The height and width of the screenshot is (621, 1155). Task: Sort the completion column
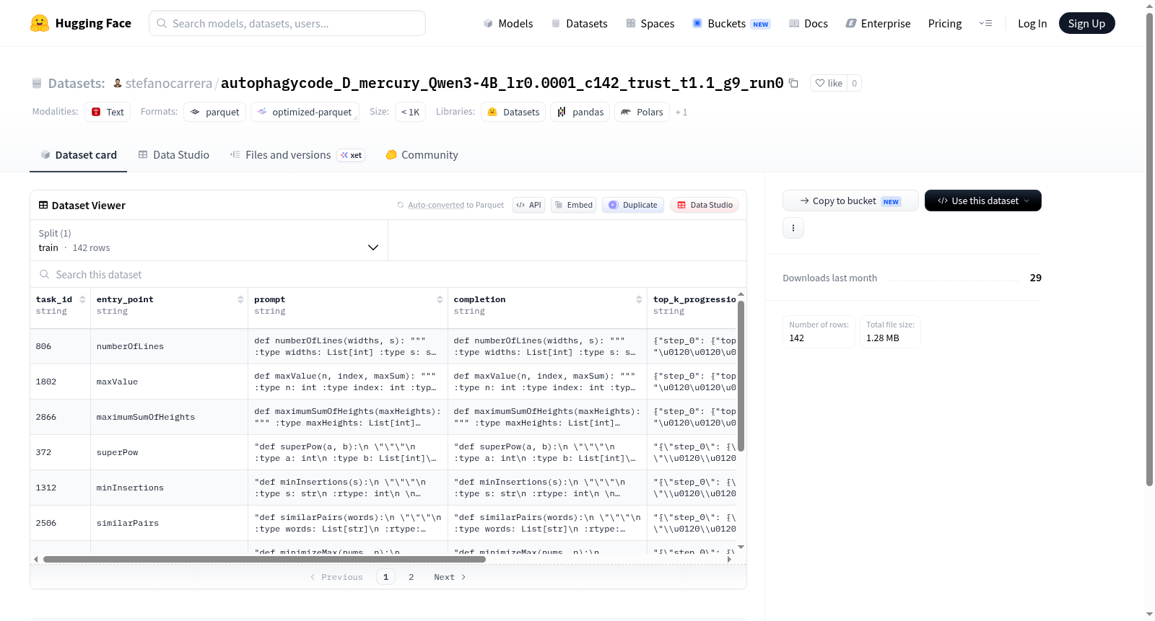(x=639, y=299)
